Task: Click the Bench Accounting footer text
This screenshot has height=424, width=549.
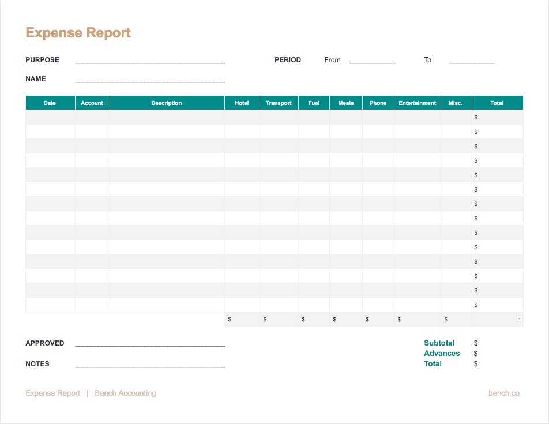Action: pyautogui.click(x=125, y=393)
